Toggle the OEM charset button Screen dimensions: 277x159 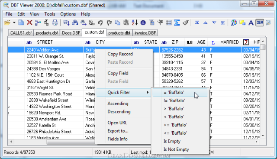pyautogui.click(x=260, y=23)
